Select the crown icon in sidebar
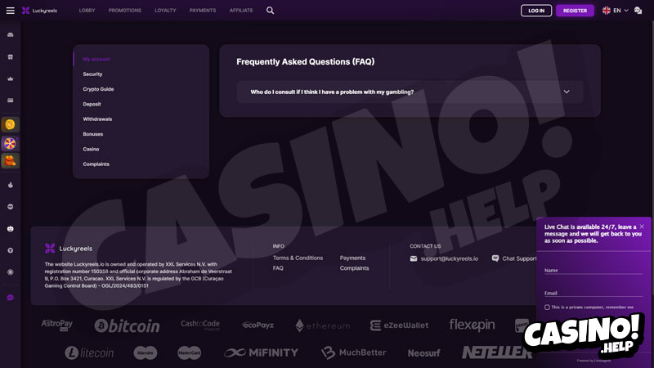Screen dimensions: 654x368 [11, 79]
